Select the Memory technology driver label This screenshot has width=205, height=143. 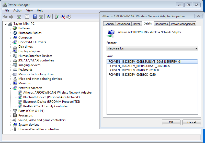(36, 74)
